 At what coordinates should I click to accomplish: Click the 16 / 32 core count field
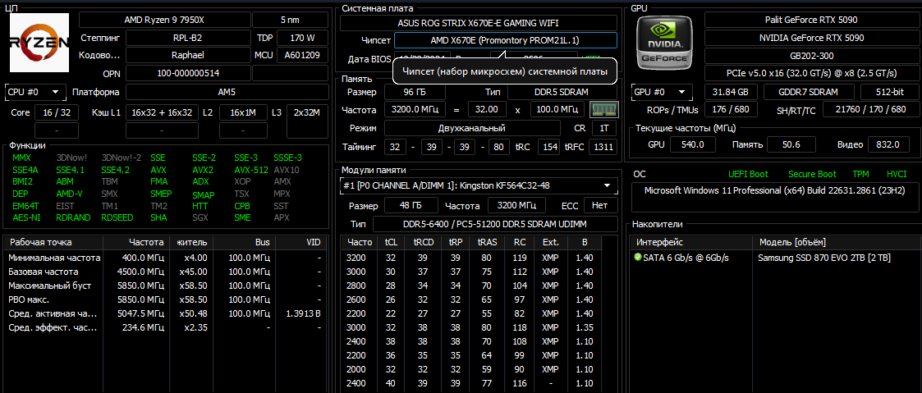57,112
